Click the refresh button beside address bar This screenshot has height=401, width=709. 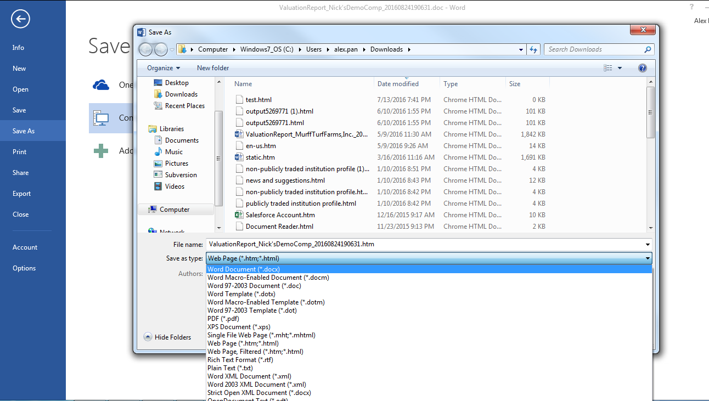533,49
